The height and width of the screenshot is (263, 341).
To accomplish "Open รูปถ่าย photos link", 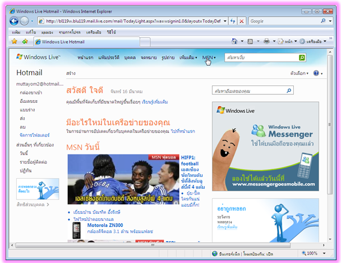I will tap(168, 57).
